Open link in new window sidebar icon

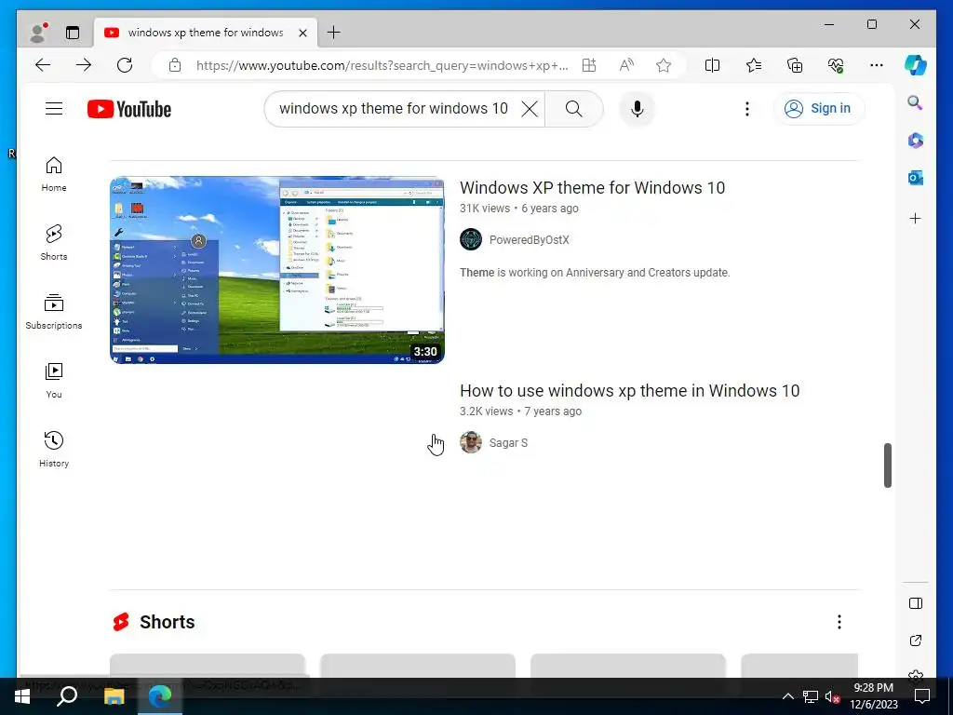(x=916, y=641)
